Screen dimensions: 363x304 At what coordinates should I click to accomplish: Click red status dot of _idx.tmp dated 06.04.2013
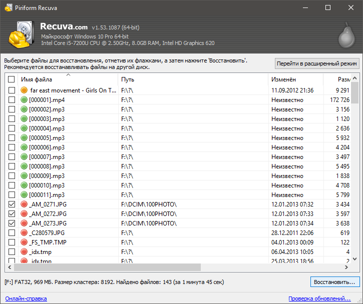tap(24, 251)
